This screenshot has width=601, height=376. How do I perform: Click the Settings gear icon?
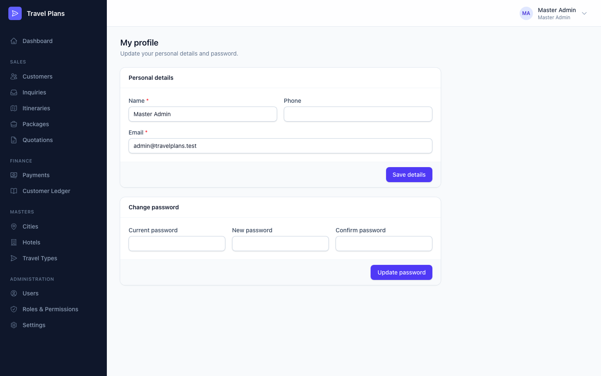coord(14,325)
